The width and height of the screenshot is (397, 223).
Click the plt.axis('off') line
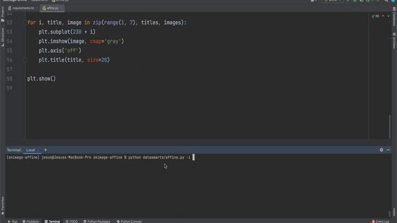[60, 51]
